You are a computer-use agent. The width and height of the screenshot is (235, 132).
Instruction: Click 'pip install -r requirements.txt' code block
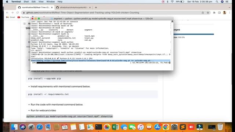pos(92,94)
